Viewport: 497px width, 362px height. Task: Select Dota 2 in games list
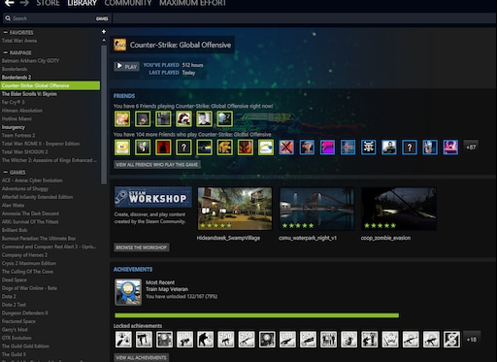pos(9,296)
